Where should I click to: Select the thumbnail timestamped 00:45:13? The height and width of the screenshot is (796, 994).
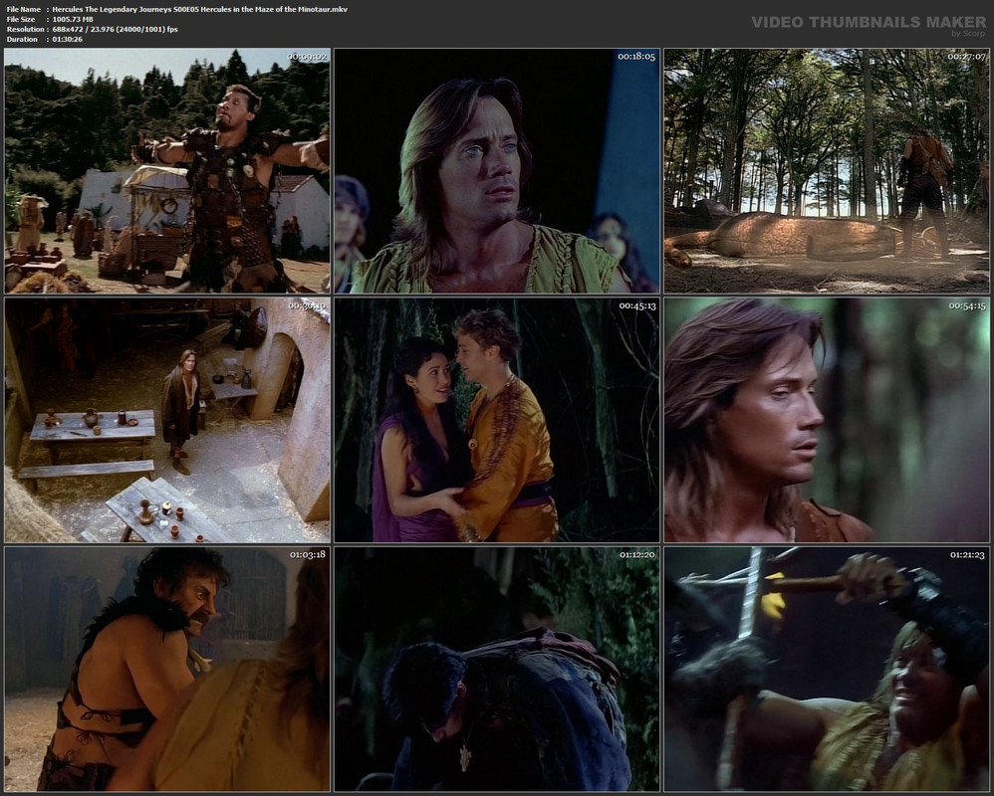pyautogui.click(x=497, y=420)
